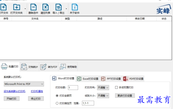Click the Delete Selected (删除选中) icon
Viewport: 173px width, 109px height.
click(x=33, y=7)
